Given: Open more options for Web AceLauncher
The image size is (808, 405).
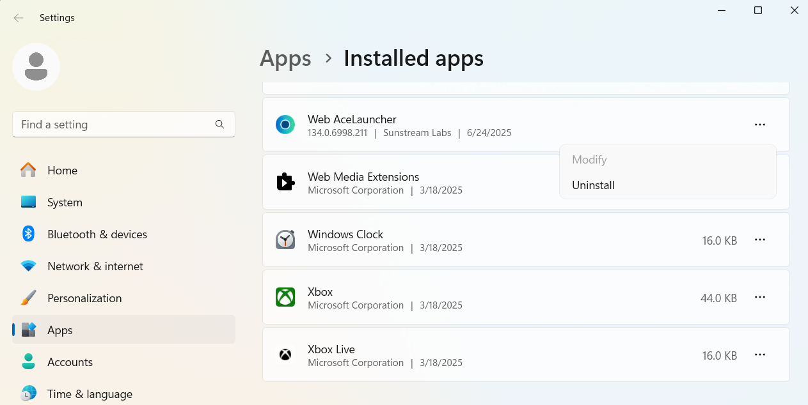Looking at the screenshot, I should click(759, 125).
